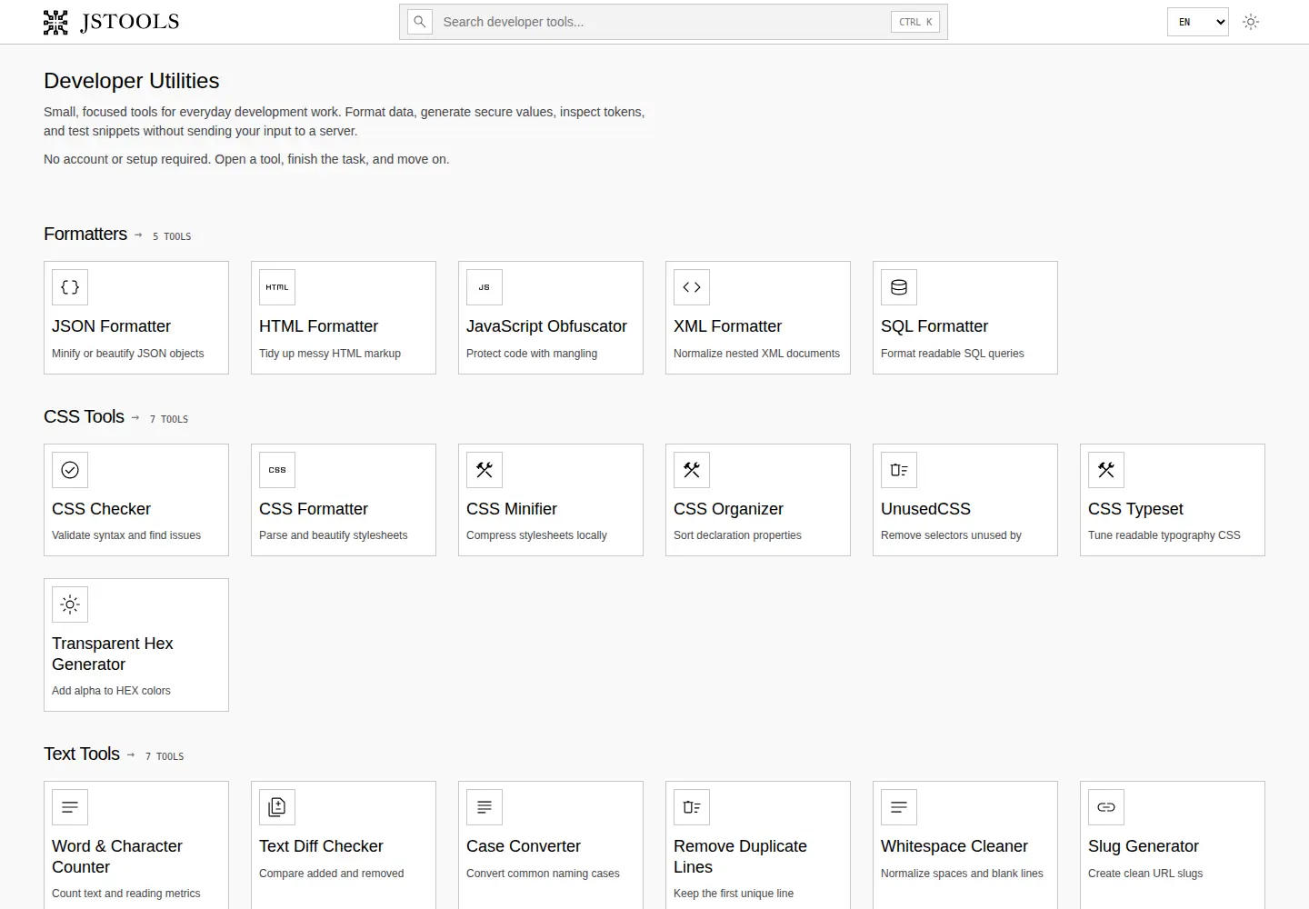Image resolution: width=1309 pixels, height=909 pixels.
Task: Open the CSS Organizer title
Action: coord(728,509)
